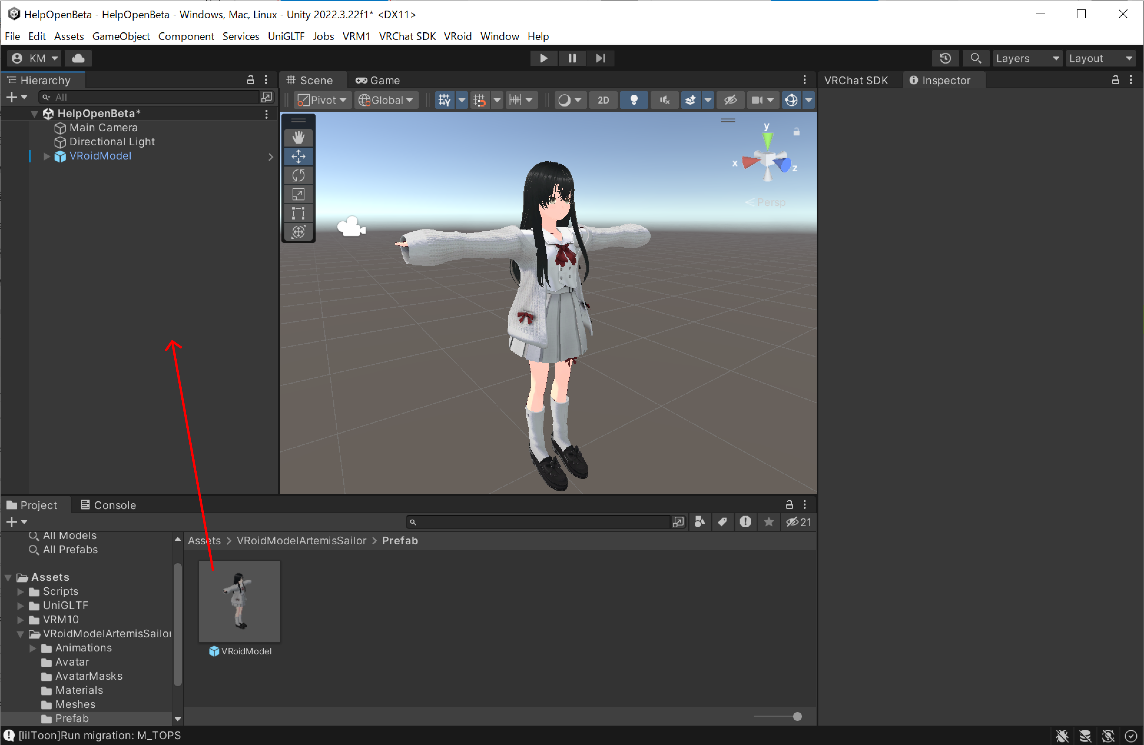Open the Global handle rotation dropdown

pyautogui.click(x=386, y=100)
